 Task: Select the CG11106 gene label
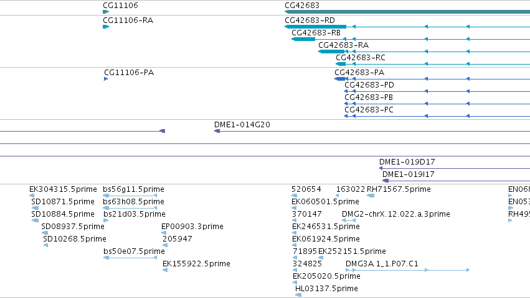pyautogui.click(x=120, y=6)
